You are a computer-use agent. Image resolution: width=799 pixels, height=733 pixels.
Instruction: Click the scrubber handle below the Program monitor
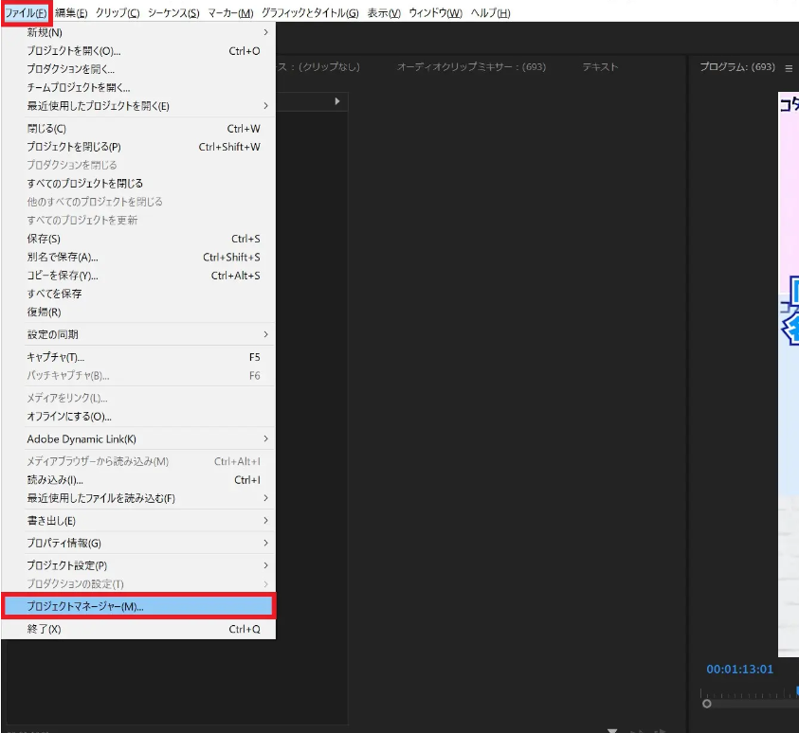point(706,704)
